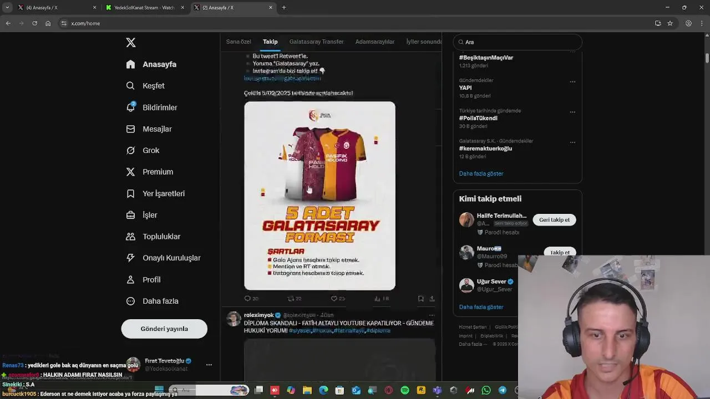Viewport: 710px width, 399px height.
Task: Click the Ara search field
Action: point(518,42)
